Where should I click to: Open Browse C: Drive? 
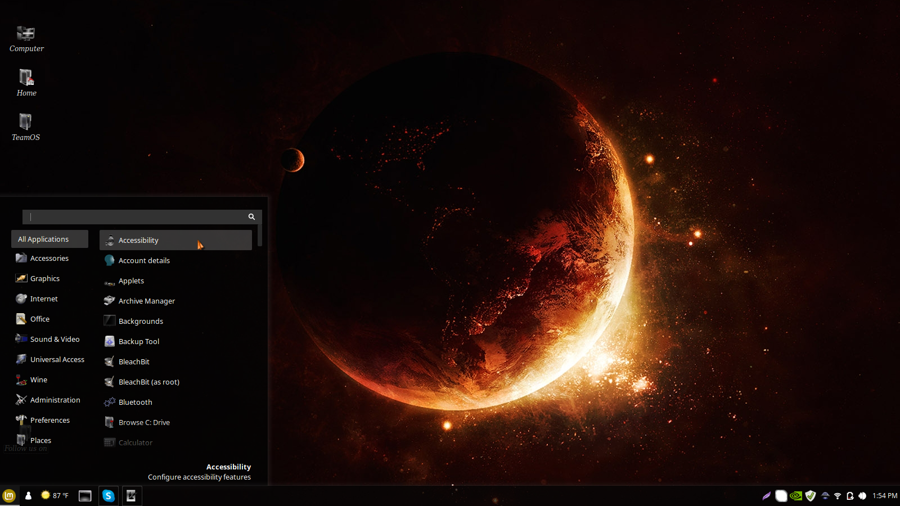tap(175, 422)
